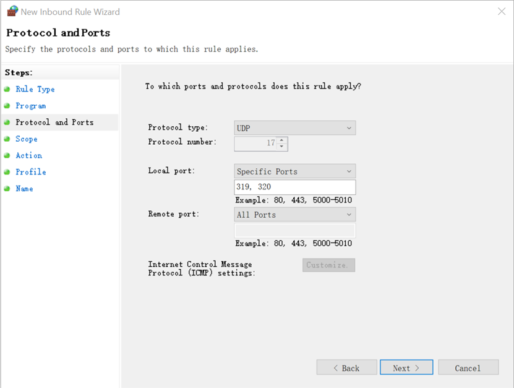
Task: Increase protocol number with up arrow
Action: coord(281,140)
